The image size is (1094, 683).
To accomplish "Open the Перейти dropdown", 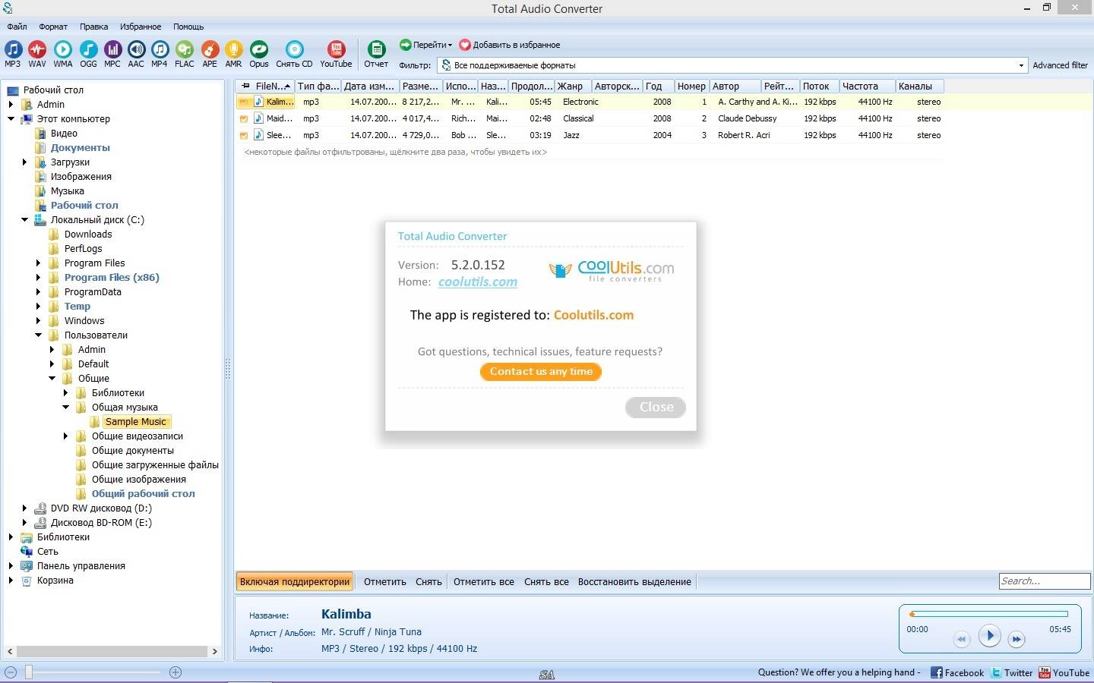I will [426, 45].
